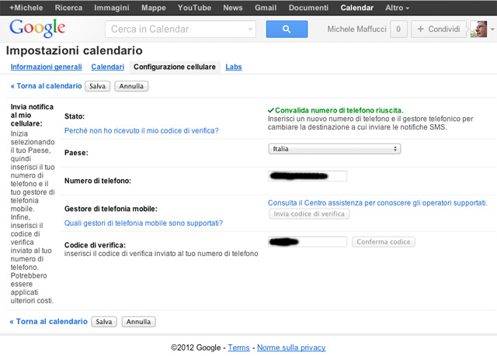The height and width of the screenshot is (356, 497).
Task: Go to YouTube in the top bar
Action: tap(194, 7)
